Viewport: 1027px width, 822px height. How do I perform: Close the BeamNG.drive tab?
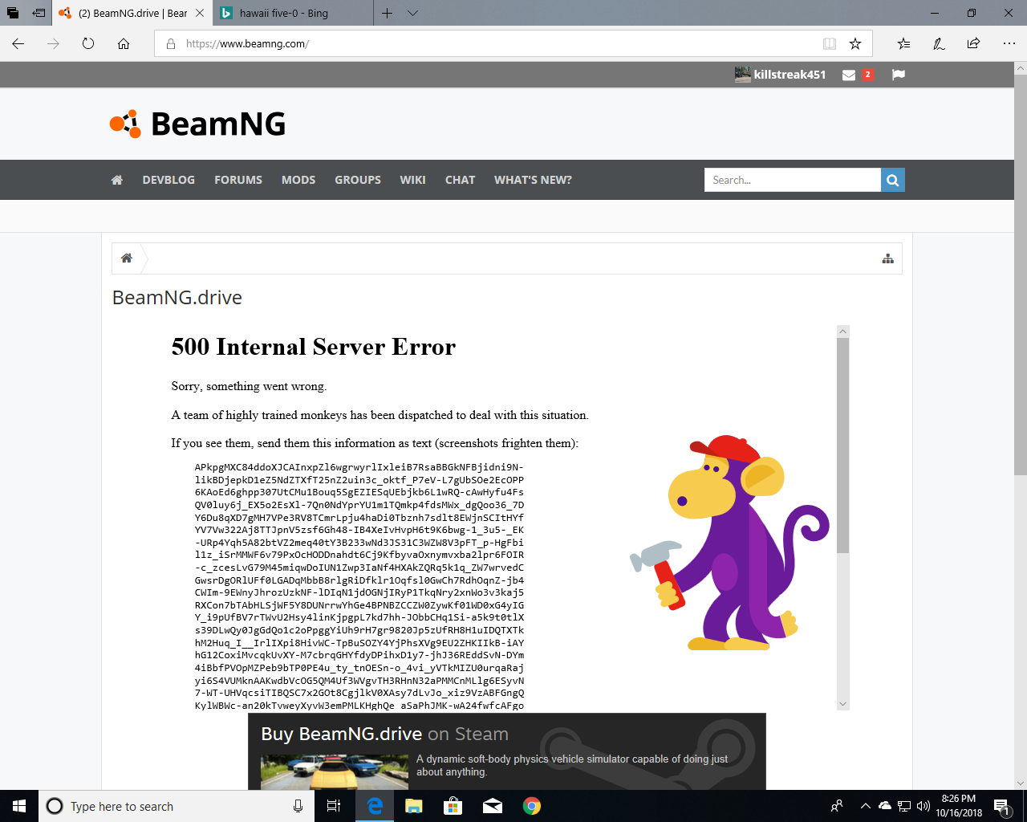[x=200, y=13]
